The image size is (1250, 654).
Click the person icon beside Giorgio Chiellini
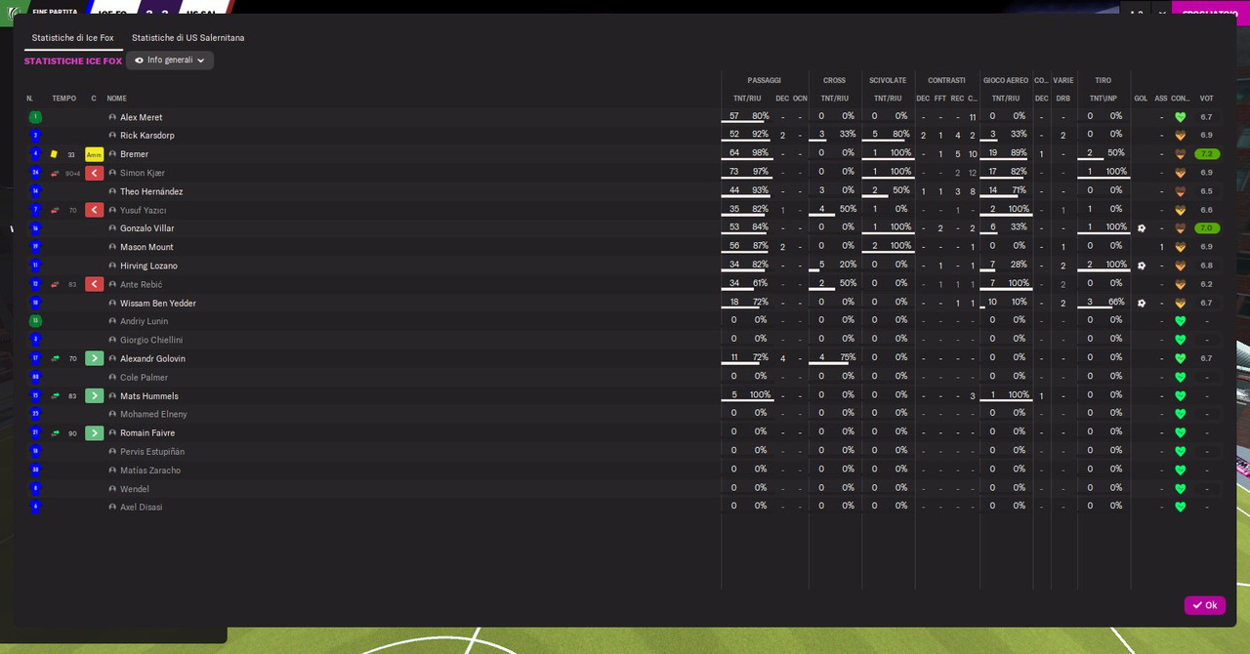coord(112,340)
